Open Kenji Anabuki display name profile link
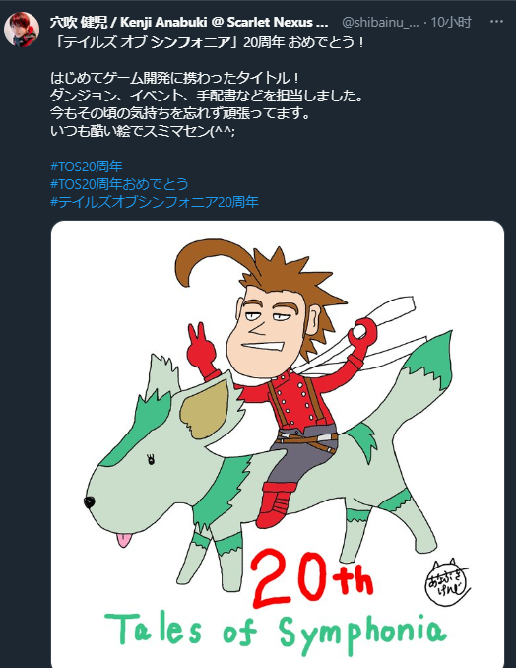The height and width of the screenshot is (668, 516). (x=189, y=22)
